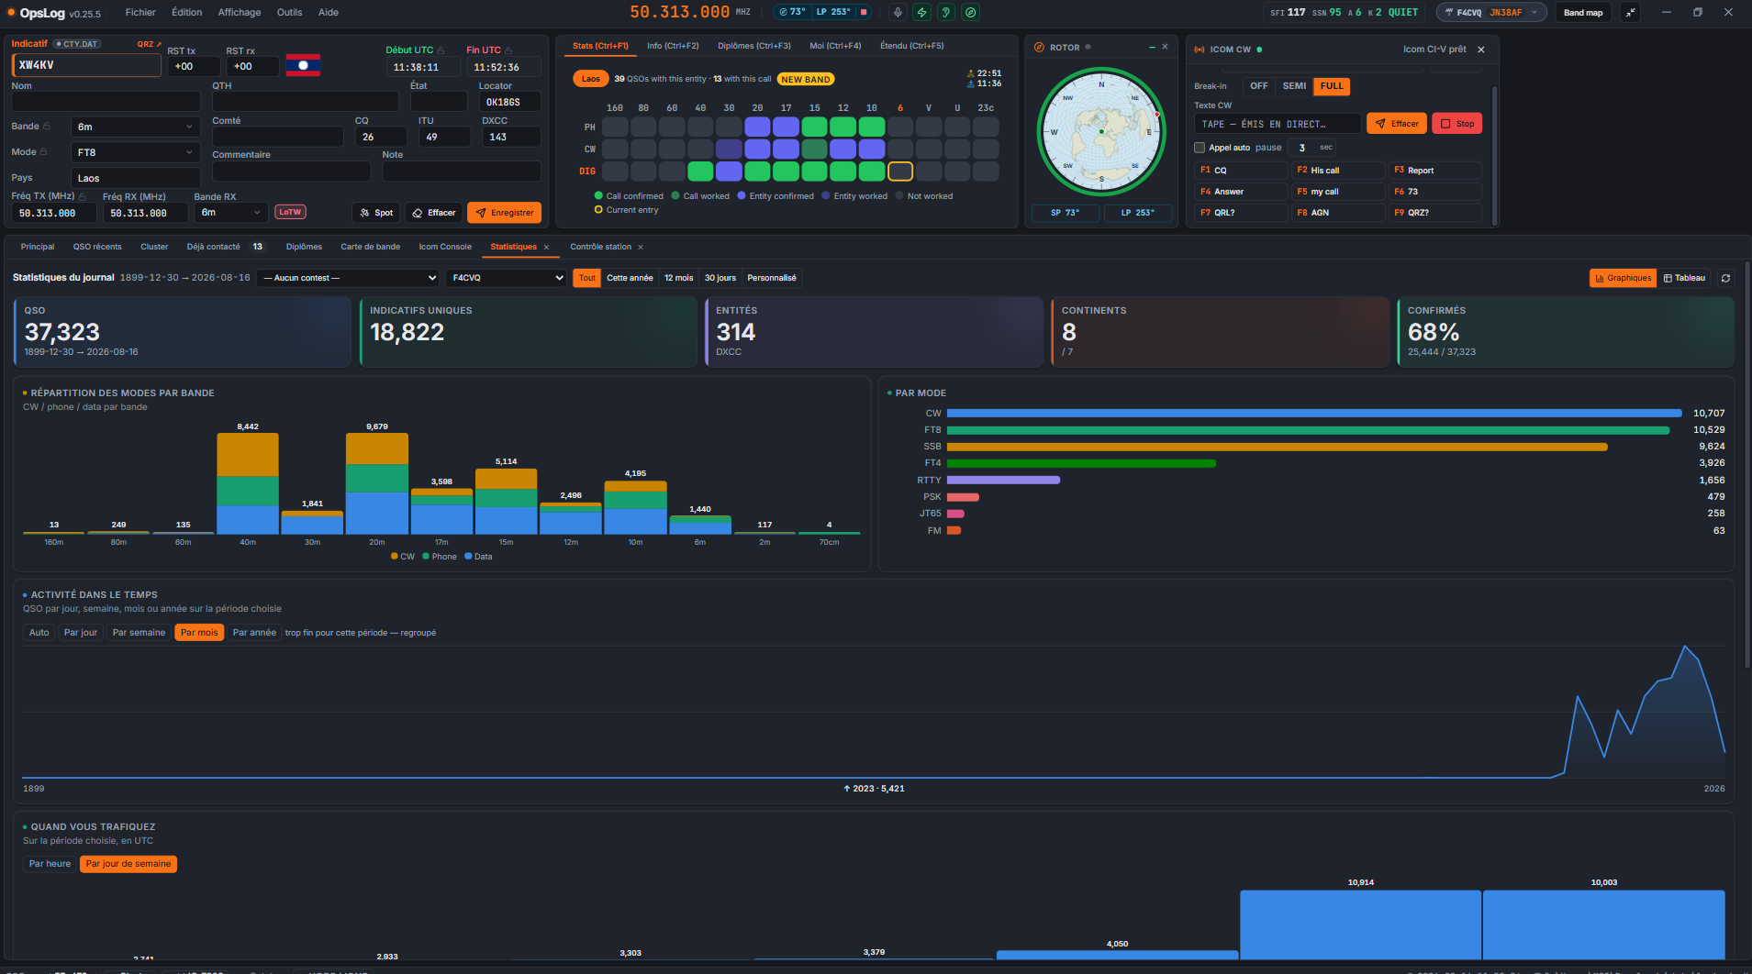The image size is (1752, 974).
Task: Expand the Mode dropdown showing FT8
Action: pos(135,152)
